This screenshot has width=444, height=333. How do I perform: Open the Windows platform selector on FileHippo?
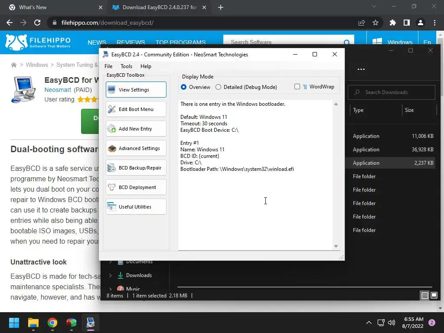(392, 42)
